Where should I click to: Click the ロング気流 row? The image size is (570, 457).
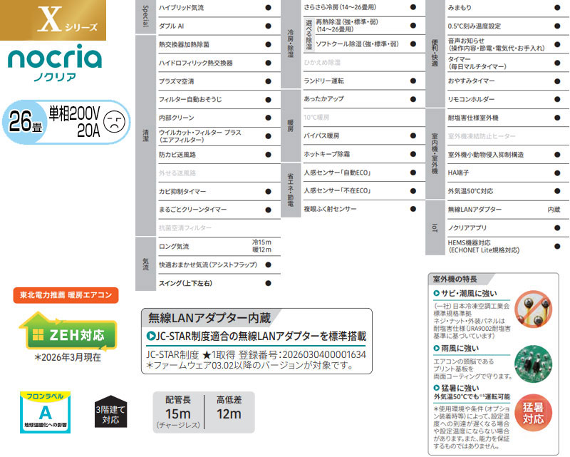click(219, 247)
